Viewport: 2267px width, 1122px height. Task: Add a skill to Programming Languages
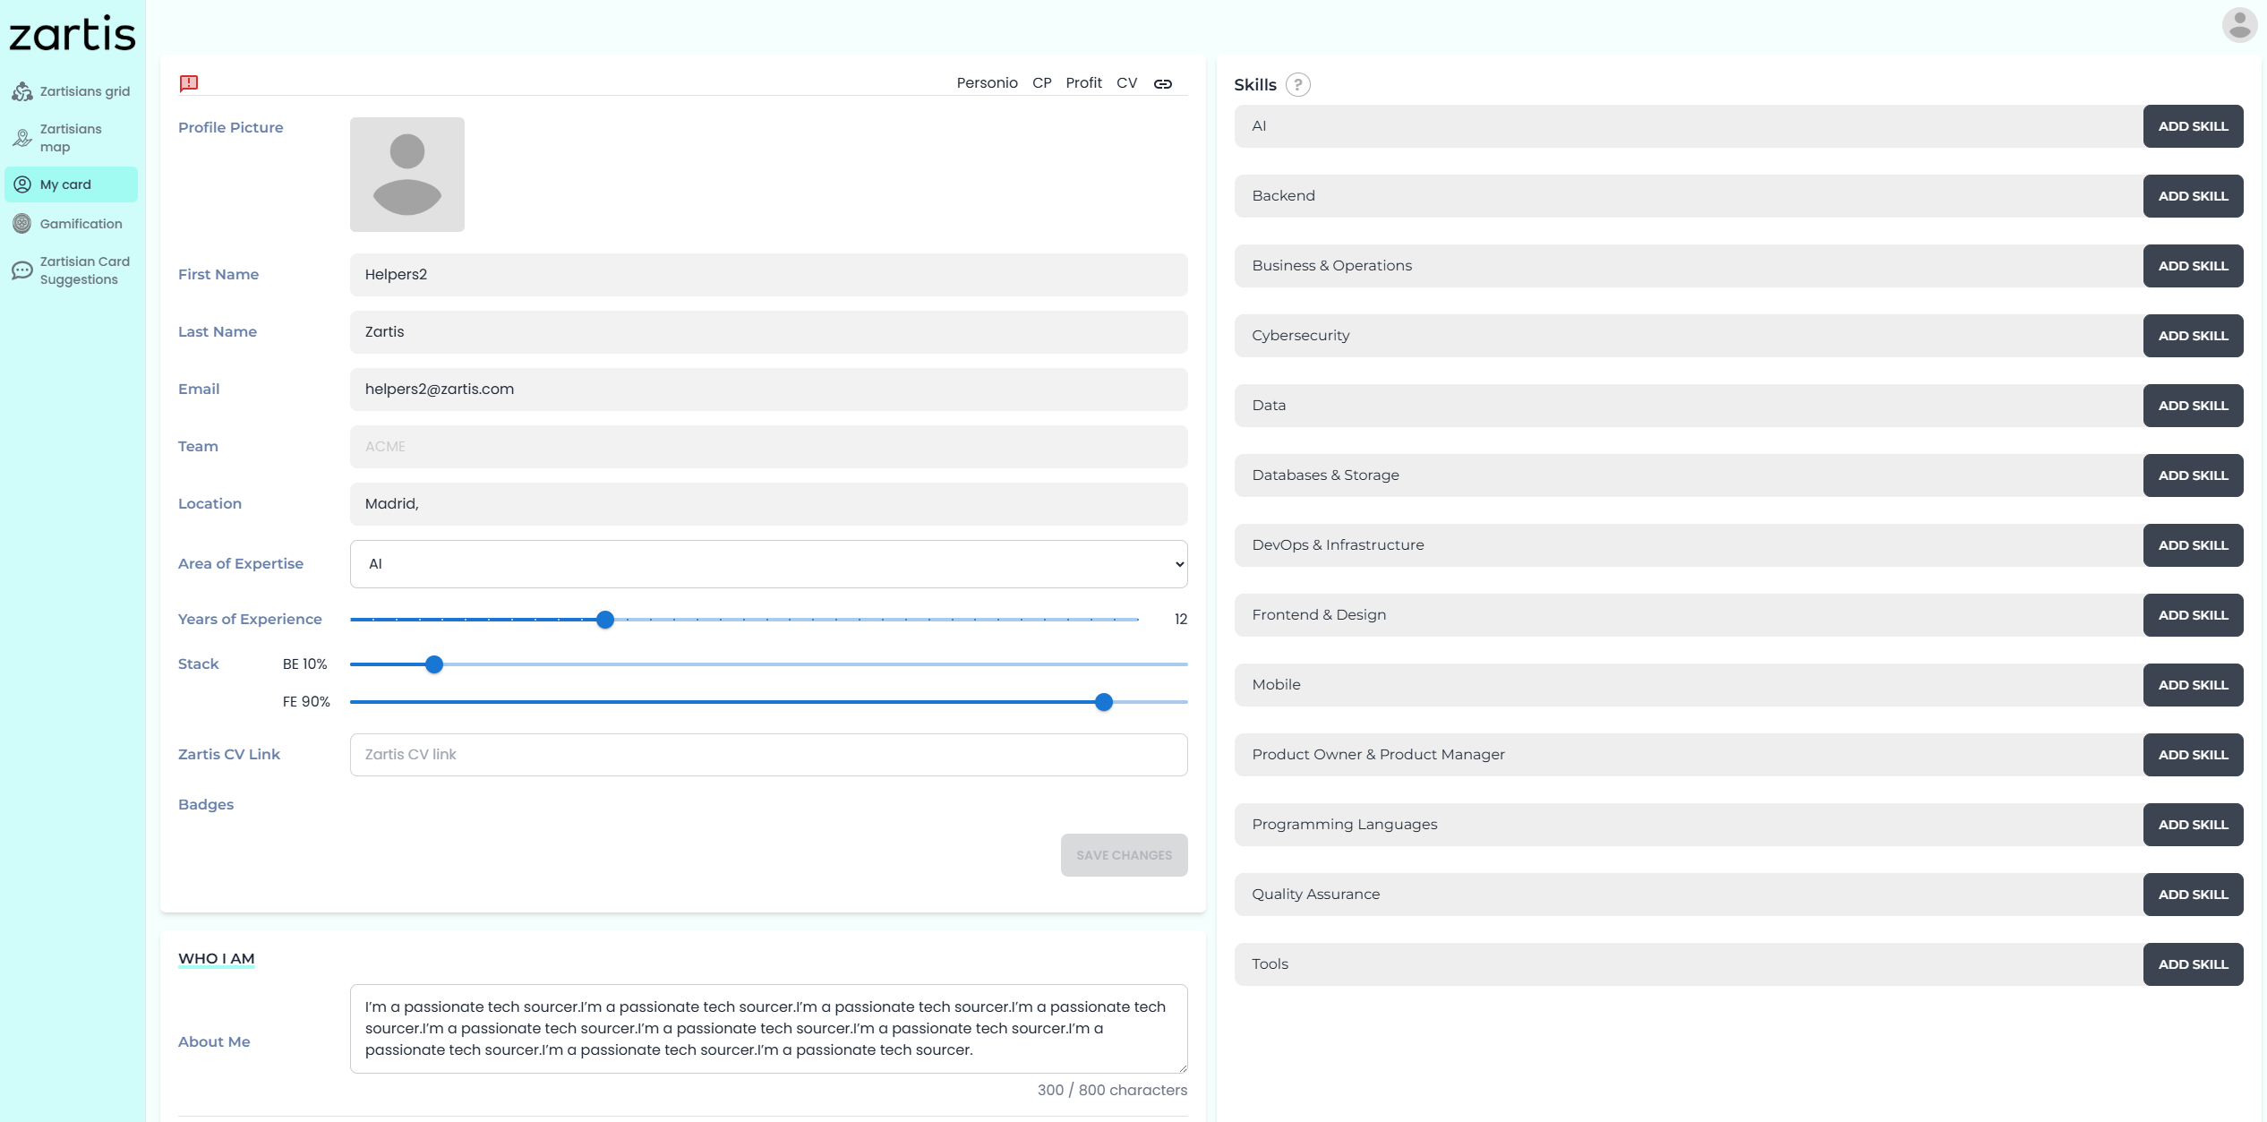click(x=2193, y=825)
